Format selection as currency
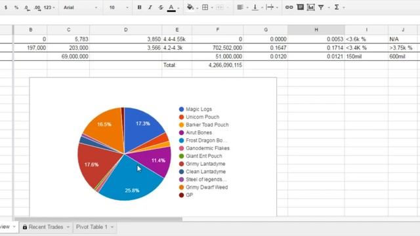 click(6, 7)
